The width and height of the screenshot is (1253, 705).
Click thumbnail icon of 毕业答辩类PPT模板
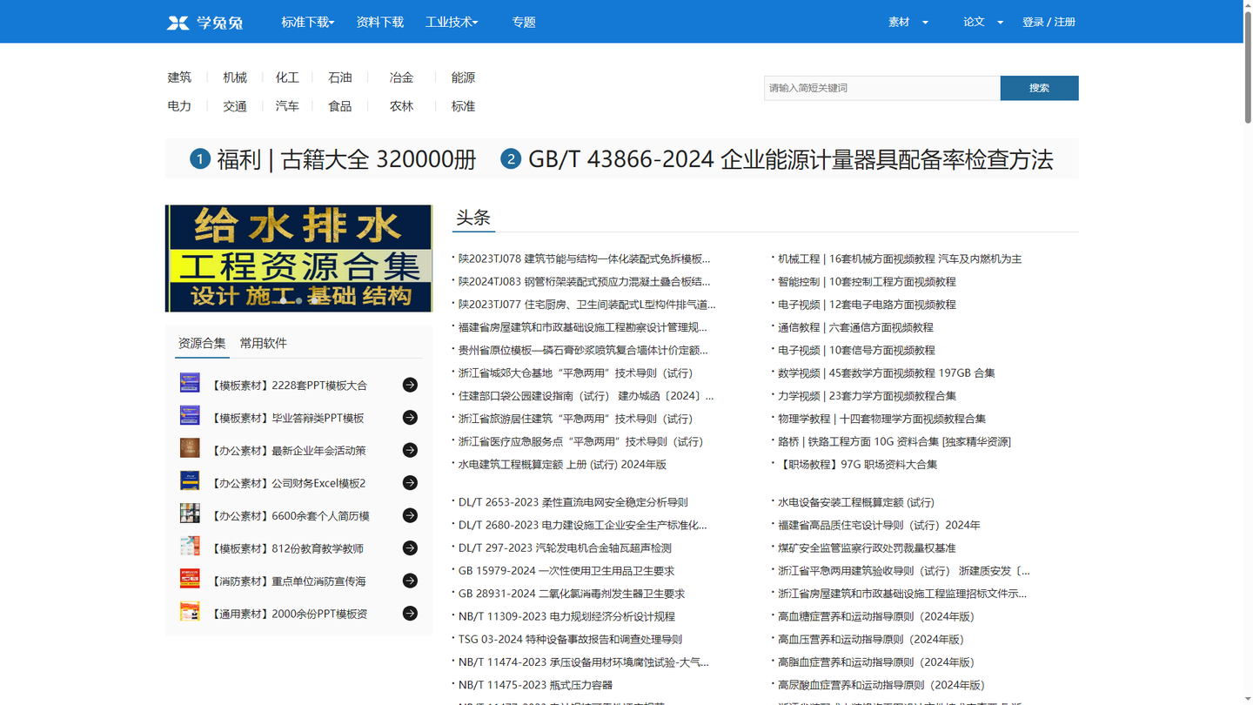pos(190,415)
